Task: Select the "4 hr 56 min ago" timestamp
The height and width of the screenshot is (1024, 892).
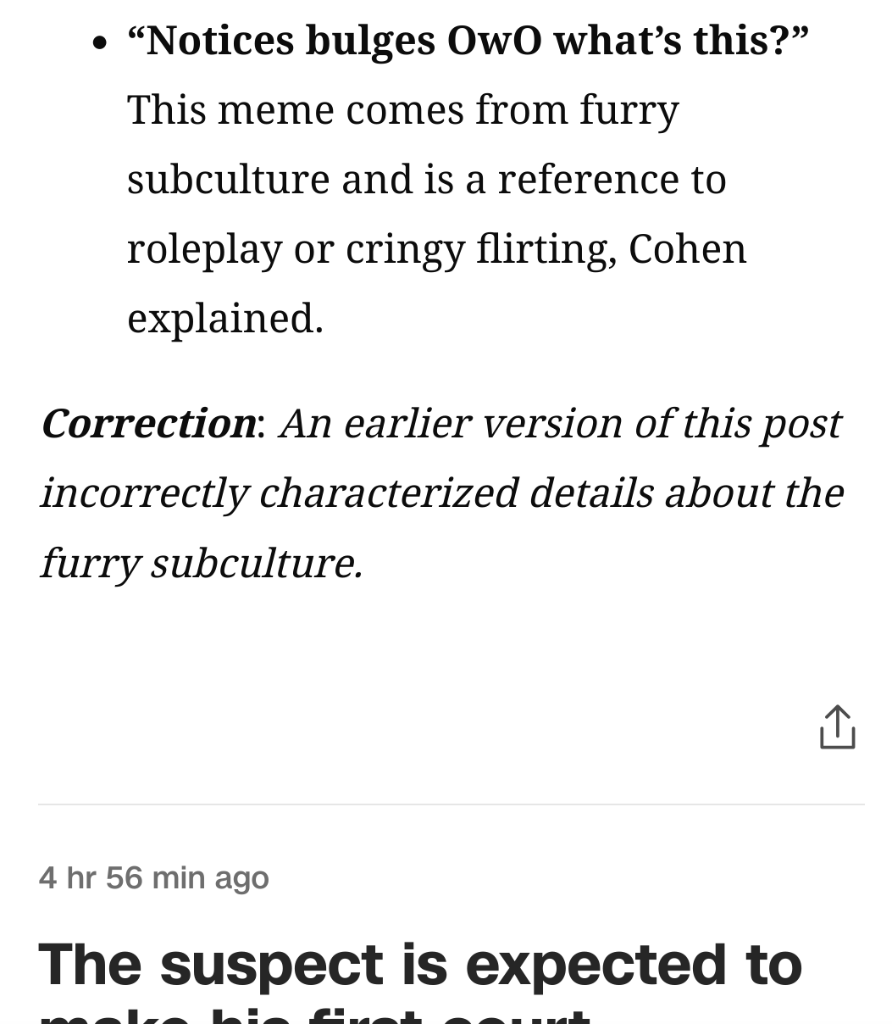Action: pos(153,877)
